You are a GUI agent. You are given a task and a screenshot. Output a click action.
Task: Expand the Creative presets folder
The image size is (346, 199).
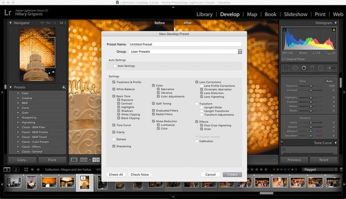(x=18, y=98)
